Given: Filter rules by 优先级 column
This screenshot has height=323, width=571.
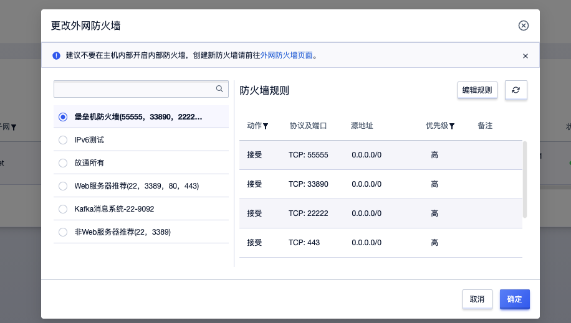Looking at the screenshot, I should [452, 126].
